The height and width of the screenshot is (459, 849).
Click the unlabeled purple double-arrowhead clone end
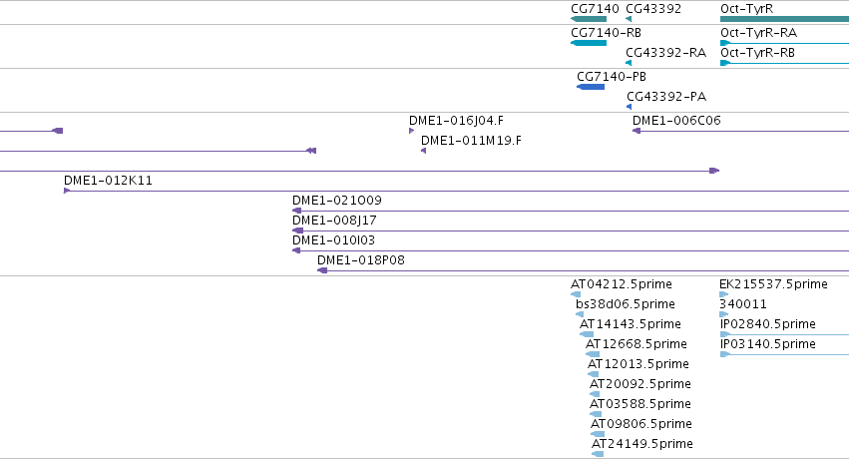click(x=311, y=151)
